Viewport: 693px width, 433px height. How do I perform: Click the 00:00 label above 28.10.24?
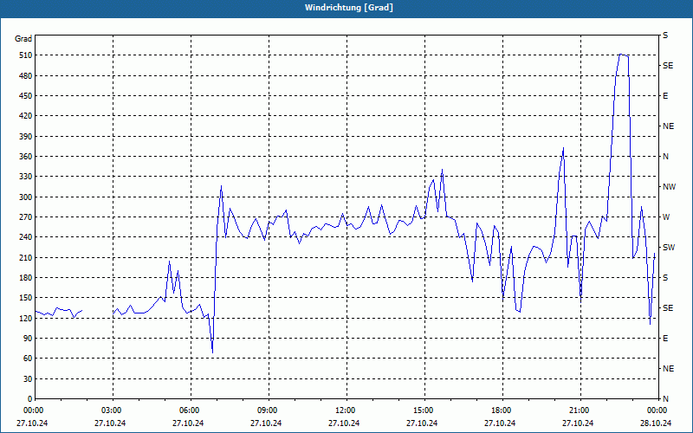pyautogui.click(x=657, y=410)
